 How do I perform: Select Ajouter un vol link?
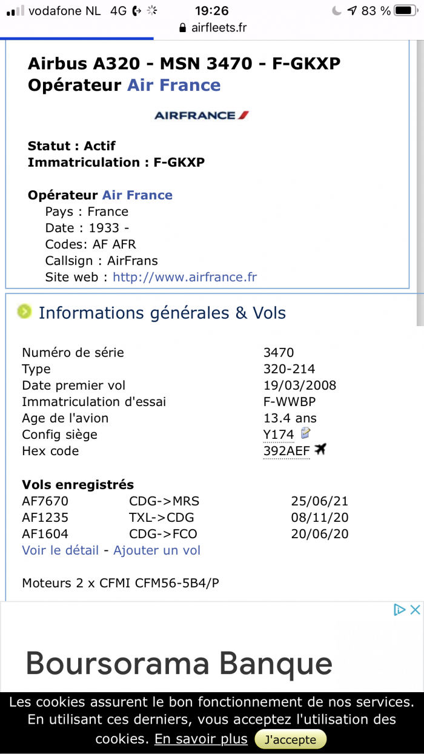(x=157, y=550)
